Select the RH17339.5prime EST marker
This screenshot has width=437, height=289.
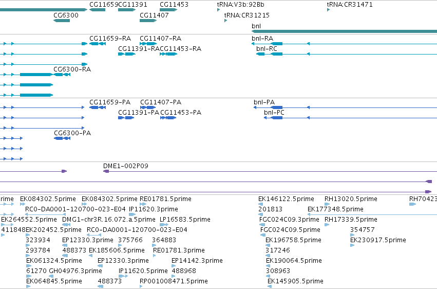click(327, 225)
